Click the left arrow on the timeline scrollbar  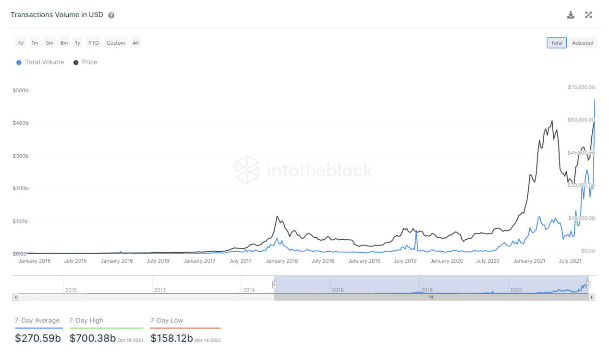point(15,297)
